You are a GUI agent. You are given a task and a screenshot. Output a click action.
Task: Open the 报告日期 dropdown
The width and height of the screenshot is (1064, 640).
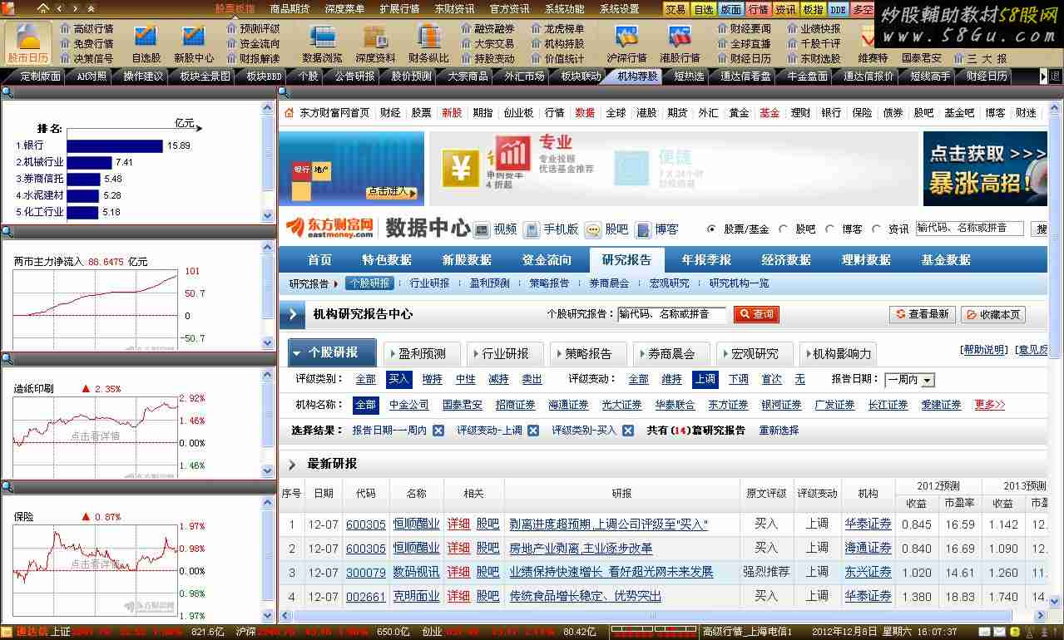click(x=909, y=380)
